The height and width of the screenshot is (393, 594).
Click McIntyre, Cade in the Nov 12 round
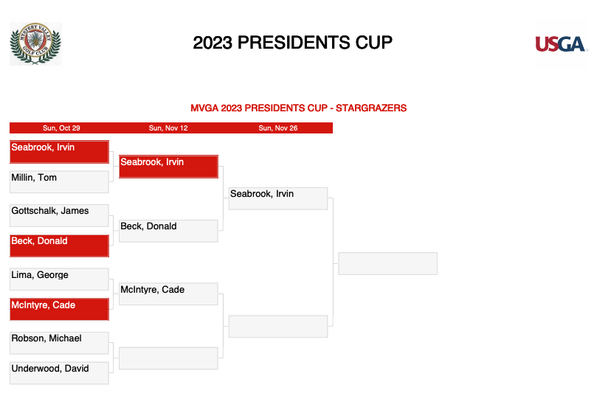[x=168, y=293]
